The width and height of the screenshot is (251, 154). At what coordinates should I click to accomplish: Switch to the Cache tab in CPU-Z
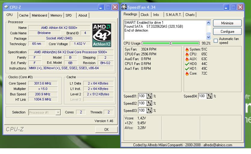point(24,15)
